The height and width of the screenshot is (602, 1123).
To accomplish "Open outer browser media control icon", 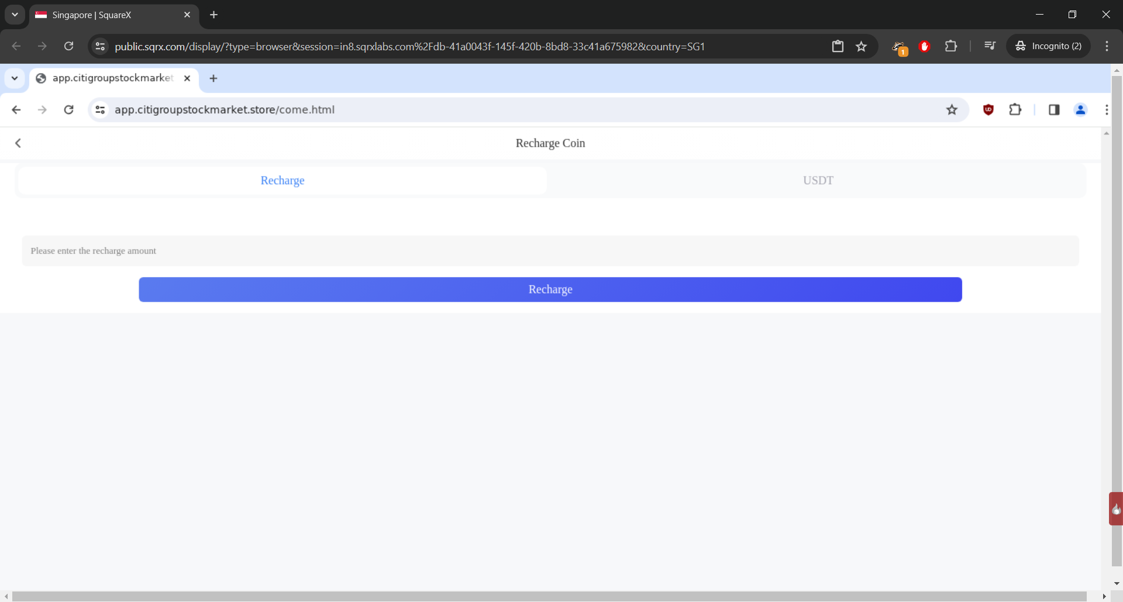I will point(990,46).
